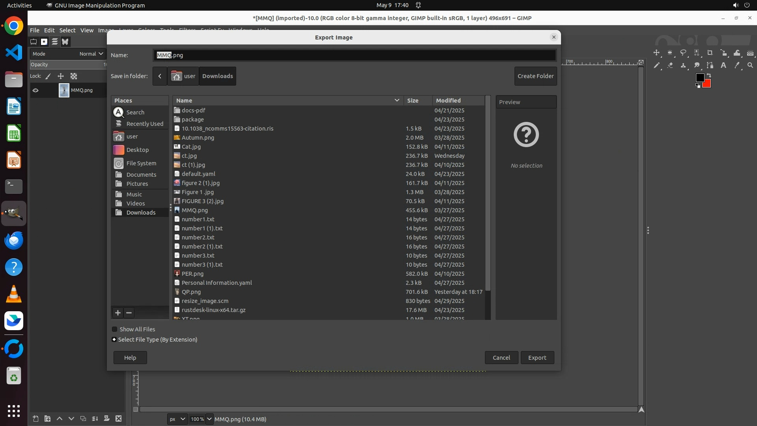Hide the MMQ.png layer with eye icon
The image size is (757, 426).
(x=35, y=90)
